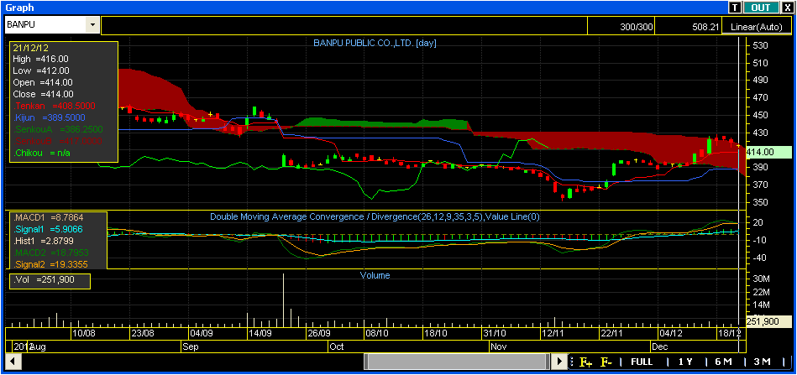797x375 pixels.
Task: Click the 14/09 date axis label
Action: coord(260,333)
